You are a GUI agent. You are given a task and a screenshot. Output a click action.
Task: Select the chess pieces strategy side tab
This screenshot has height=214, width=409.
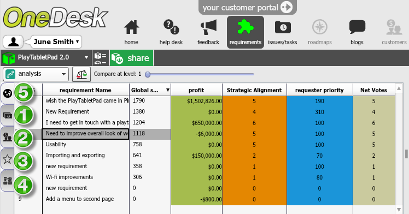[x=8, y=181]
